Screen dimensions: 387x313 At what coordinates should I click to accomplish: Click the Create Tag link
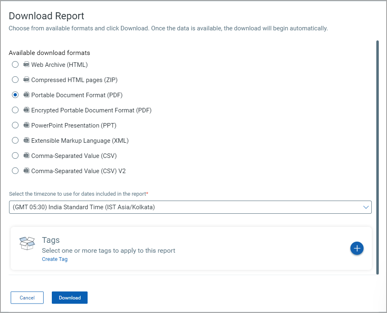(x=55, y=259)
